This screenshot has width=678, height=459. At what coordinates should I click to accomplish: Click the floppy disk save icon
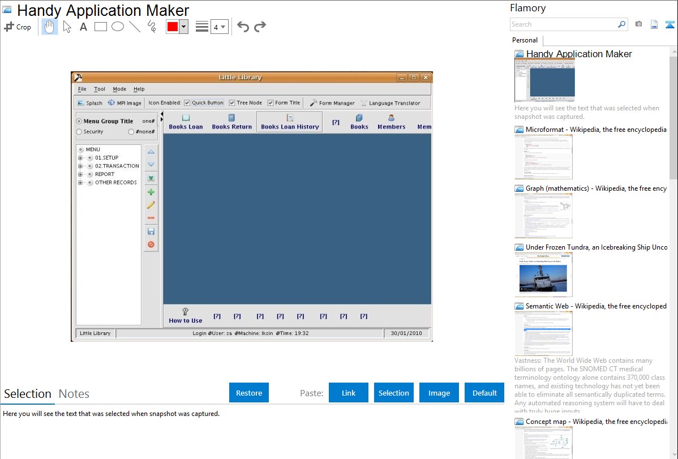pos(151,231)
